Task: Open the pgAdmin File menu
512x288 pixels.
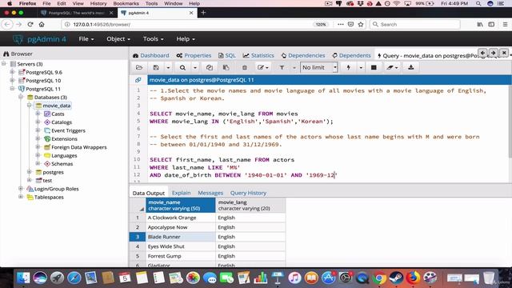Action: 86,39
